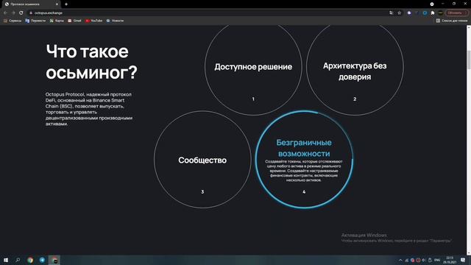Select the Безграничные возможности circle

pos(304,160)
